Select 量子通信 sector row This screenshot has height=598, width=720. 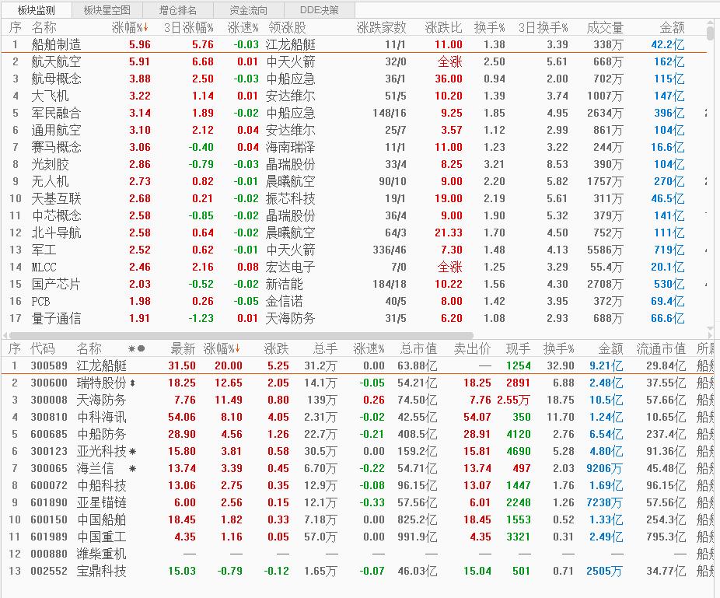coord(354,318)
